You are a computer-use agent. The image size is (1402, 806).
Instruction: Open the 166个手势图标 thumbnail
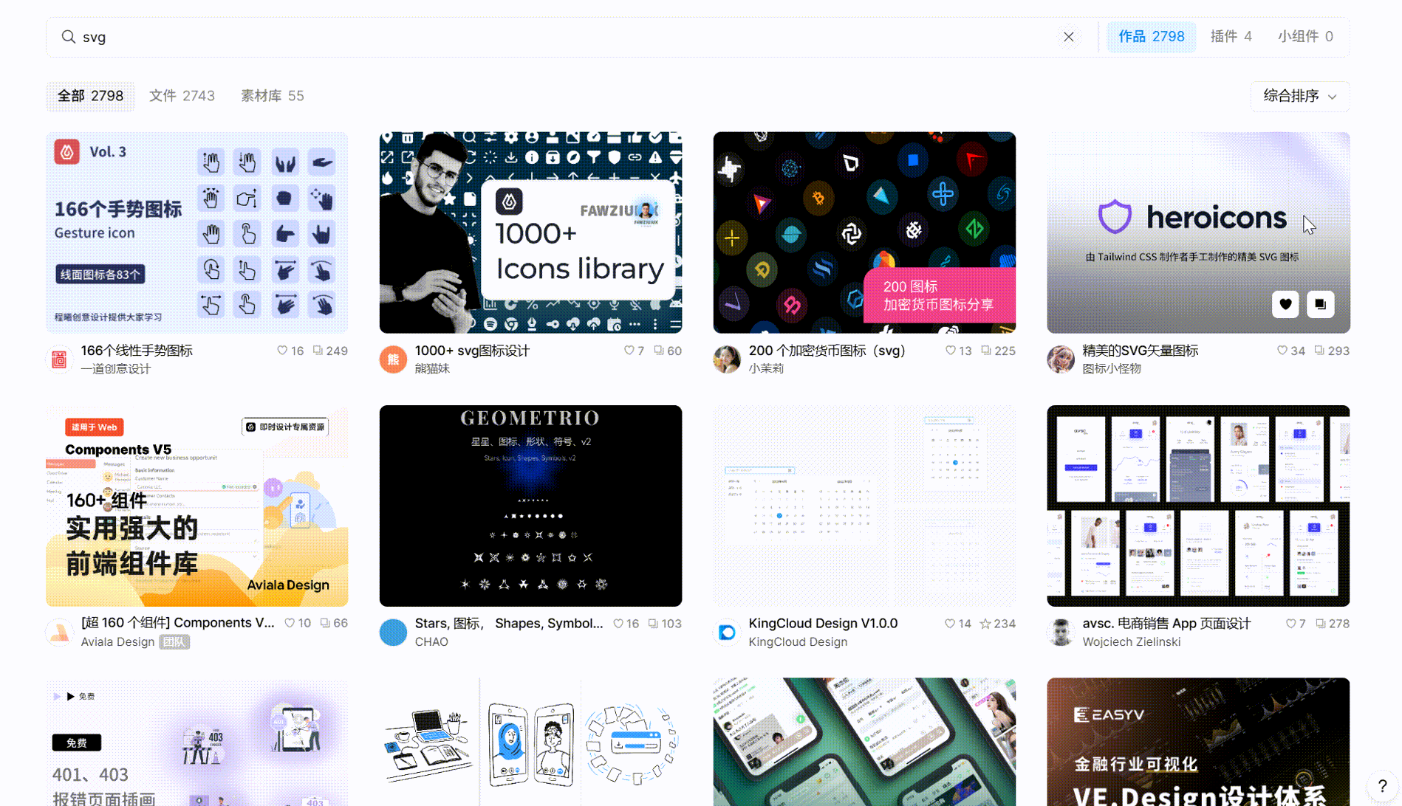tap(197, 232)
